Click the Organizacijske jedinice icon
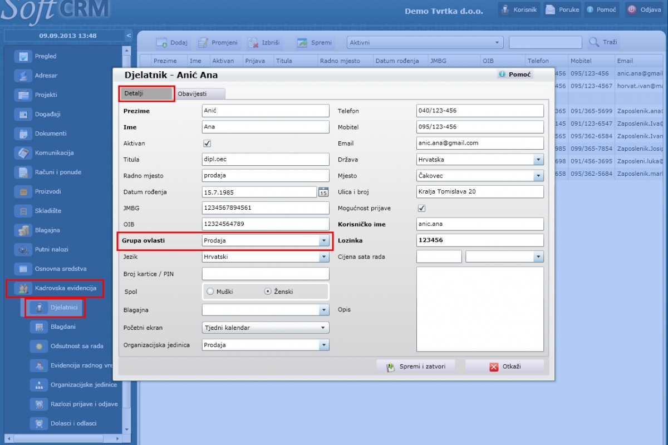This screenshot has width=668, height=445. pyautogui.click(x=39, y=385)
